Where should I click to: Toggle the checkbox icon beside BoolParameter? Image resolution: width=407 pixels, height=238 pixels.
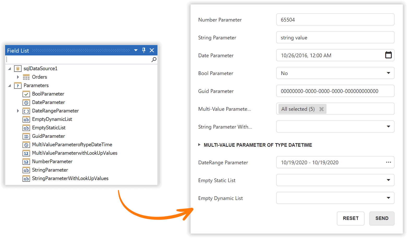click(26, 94)
